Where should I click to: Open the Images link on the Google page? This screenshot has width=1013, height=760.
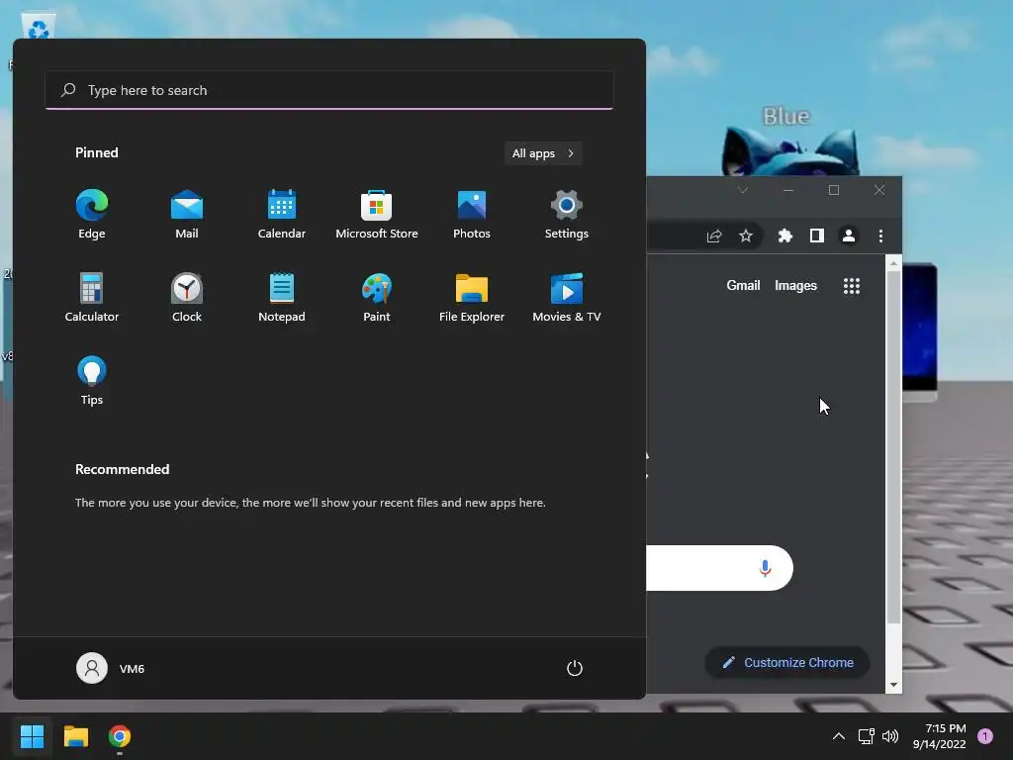tap(796, 286)
